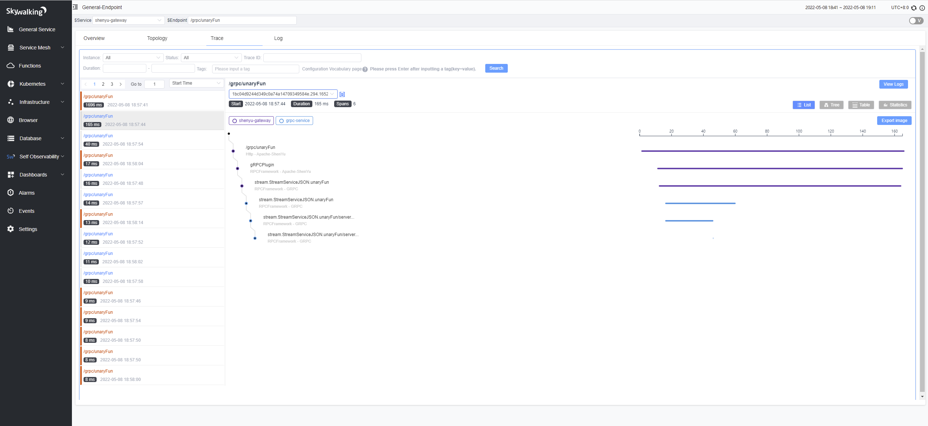Toggle the grpc-service legend filter
This screenshot has width=928, height=426.
click(x=294, y=121)
